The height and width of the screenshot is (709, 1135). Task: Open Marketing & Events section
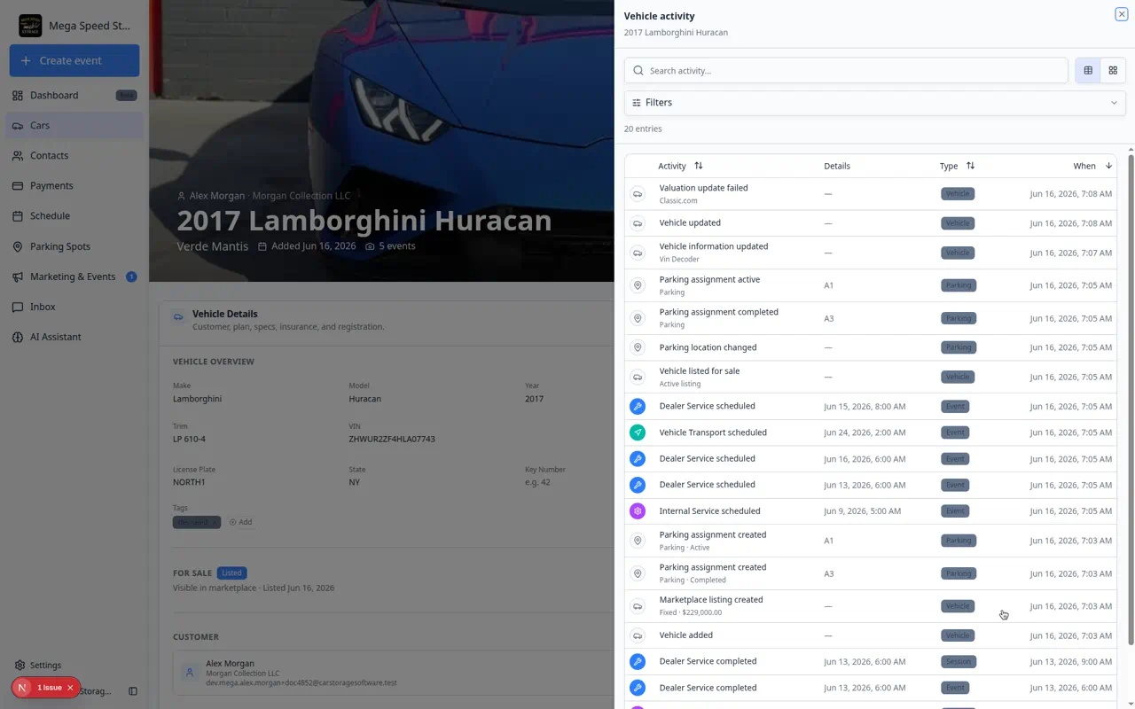74,277
